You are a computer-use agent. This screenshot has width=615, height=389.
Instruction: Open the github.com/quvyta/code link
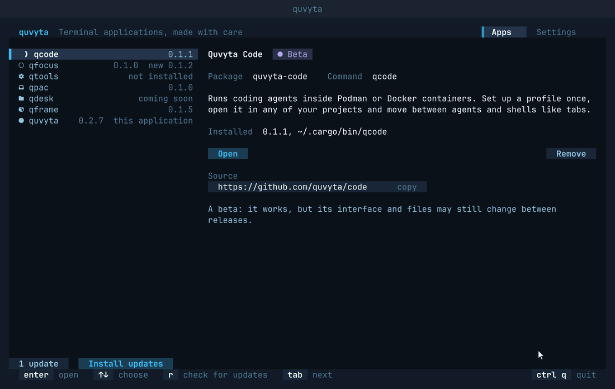click(x=292, y=187)
